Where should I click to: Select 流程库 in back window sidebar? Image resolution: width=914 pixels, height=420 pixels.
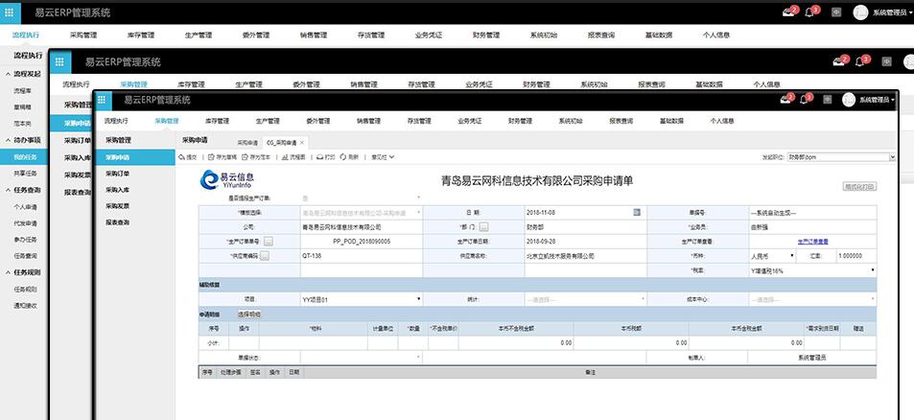pos(24,91)
